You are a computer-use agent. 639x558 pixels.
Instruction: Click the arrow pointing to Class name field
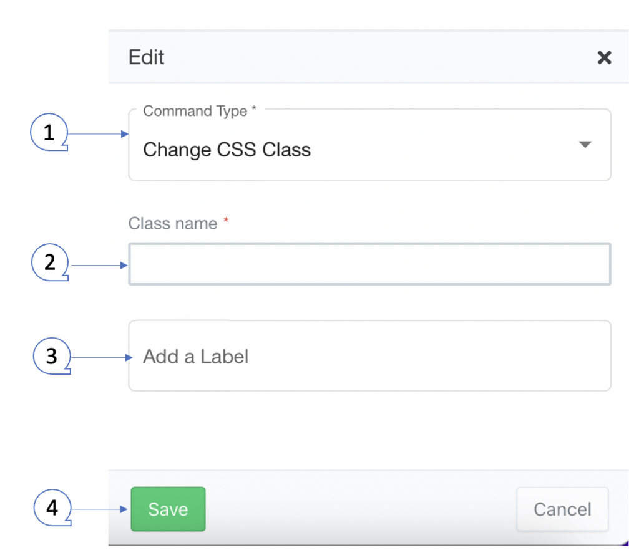(x=100, y=266)
